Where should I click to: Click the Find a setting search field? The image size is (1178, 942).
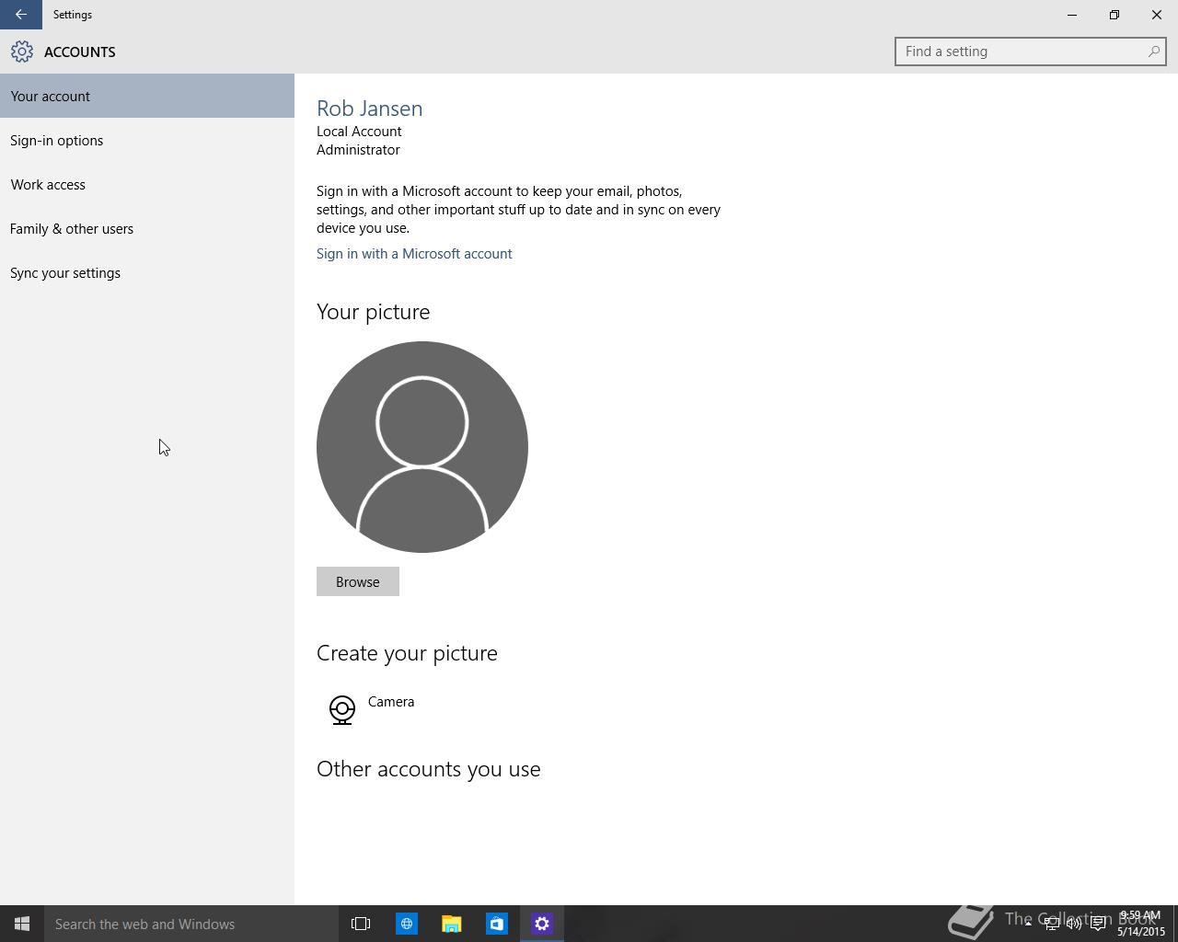tap(1031, 52)
